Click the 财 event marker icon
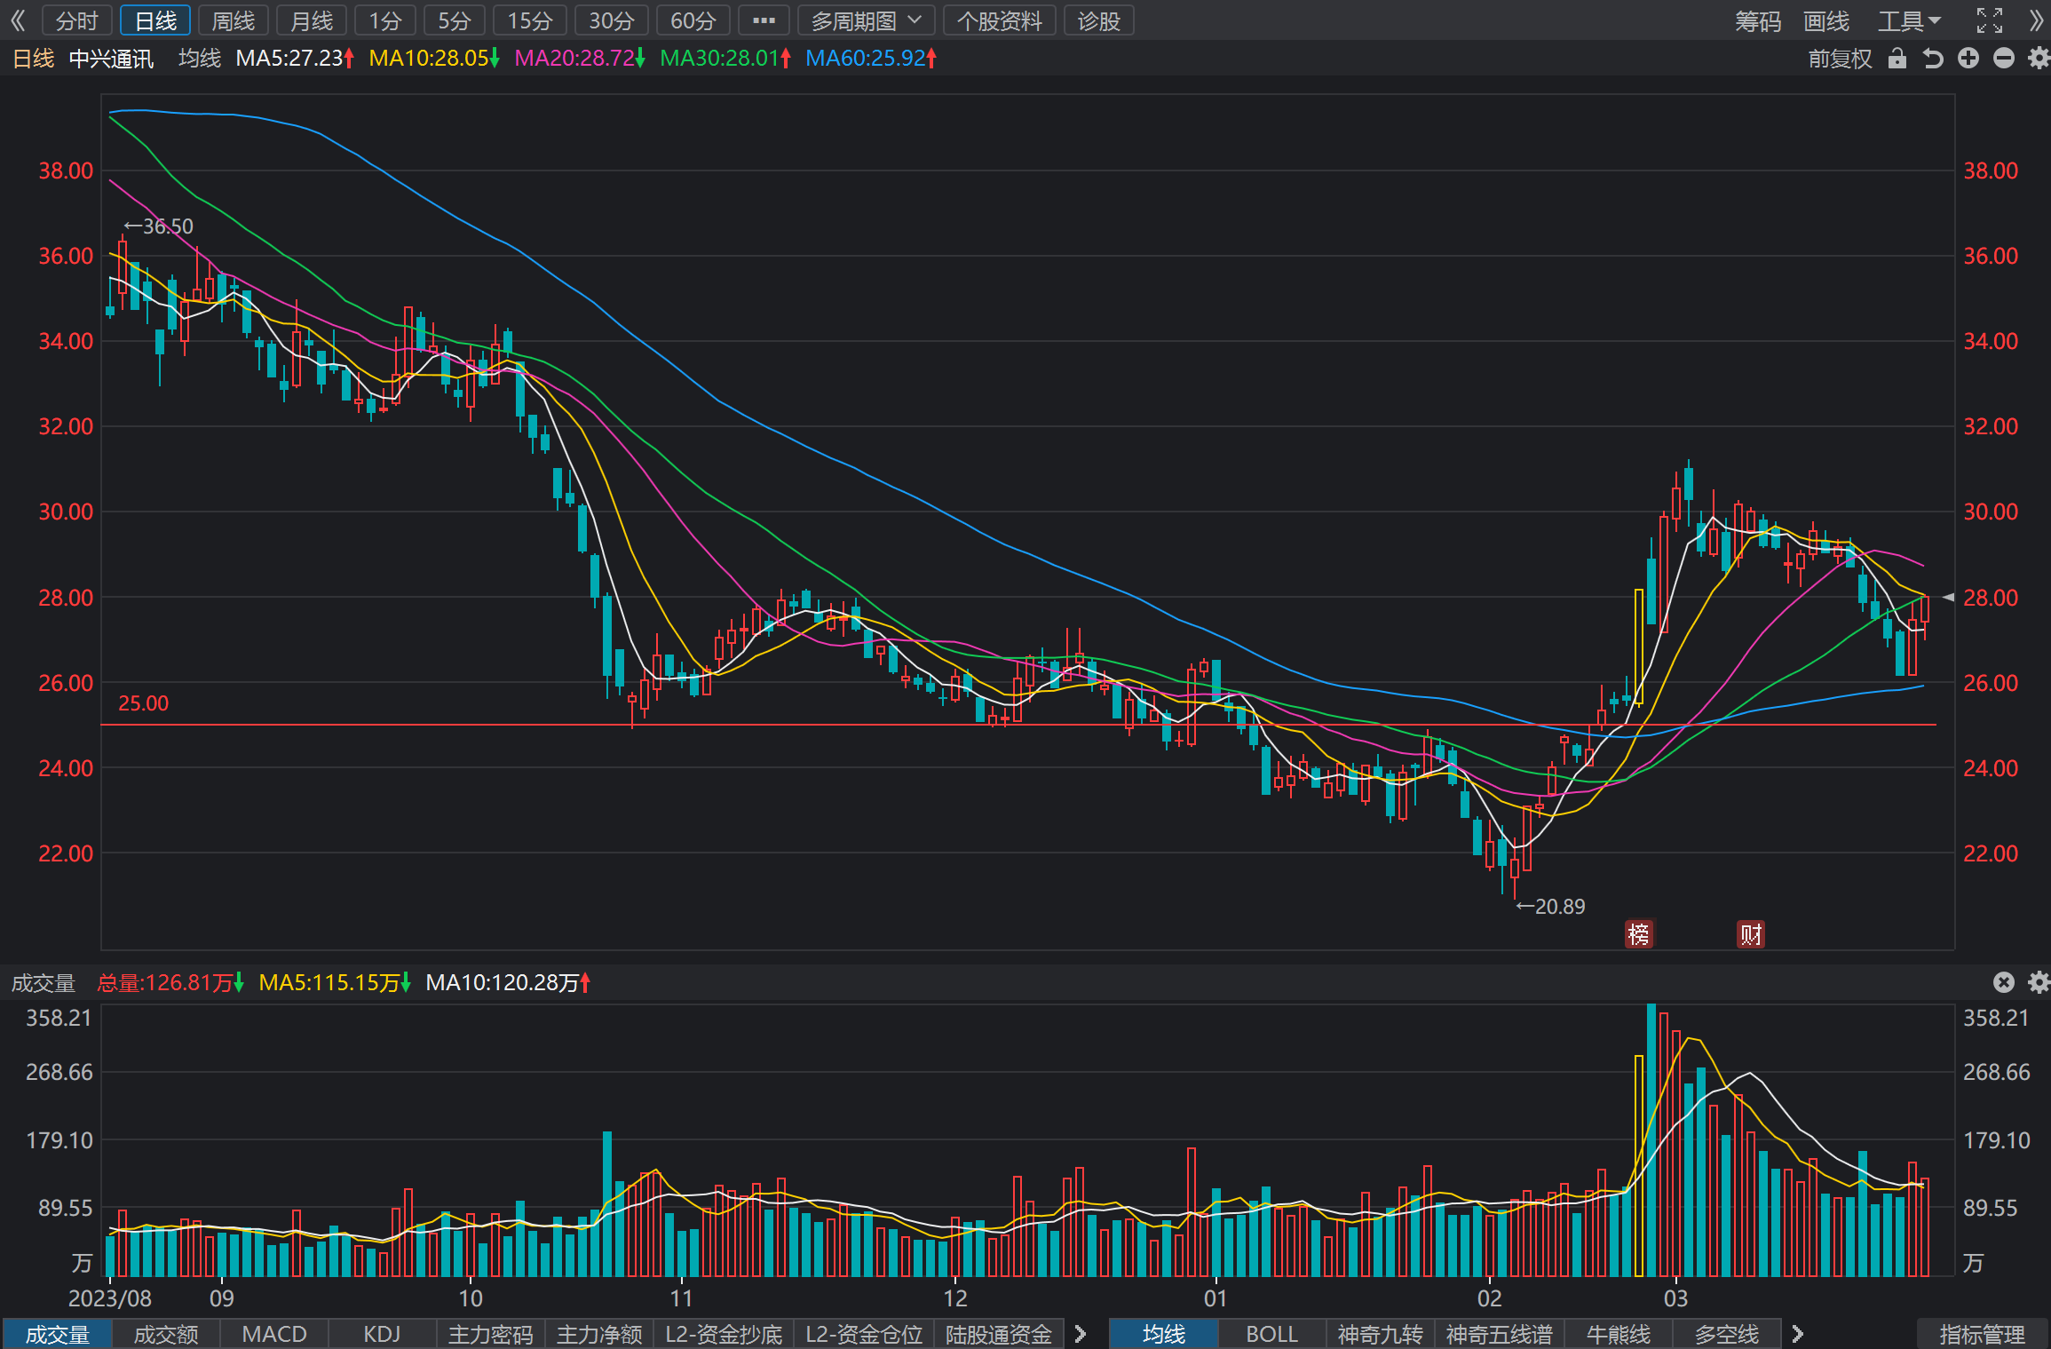The height and width of the screenshot is (1349, 2051). coord(1751,933)
